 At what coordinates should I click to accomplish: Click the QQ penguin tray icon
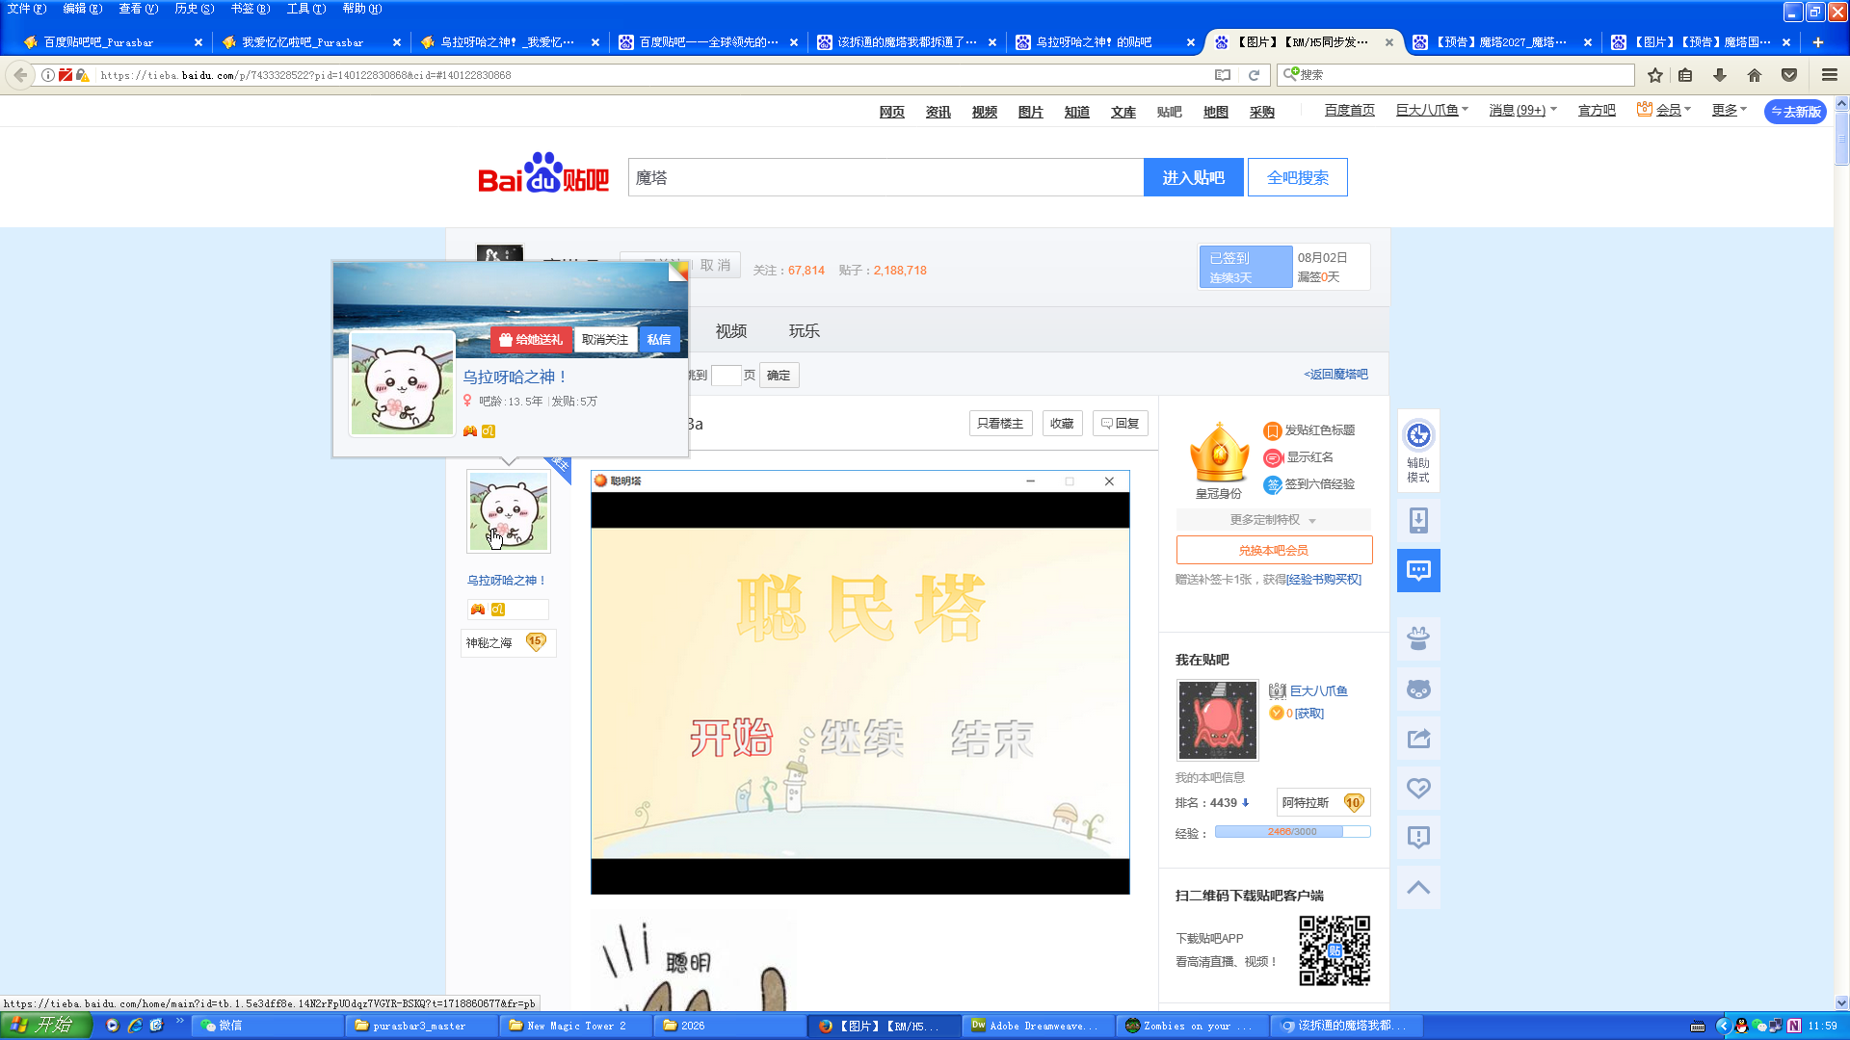coord(1741,1026)
